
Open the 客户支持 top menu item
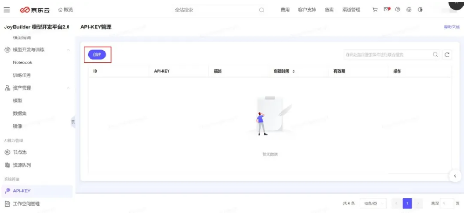click(307, 10)
